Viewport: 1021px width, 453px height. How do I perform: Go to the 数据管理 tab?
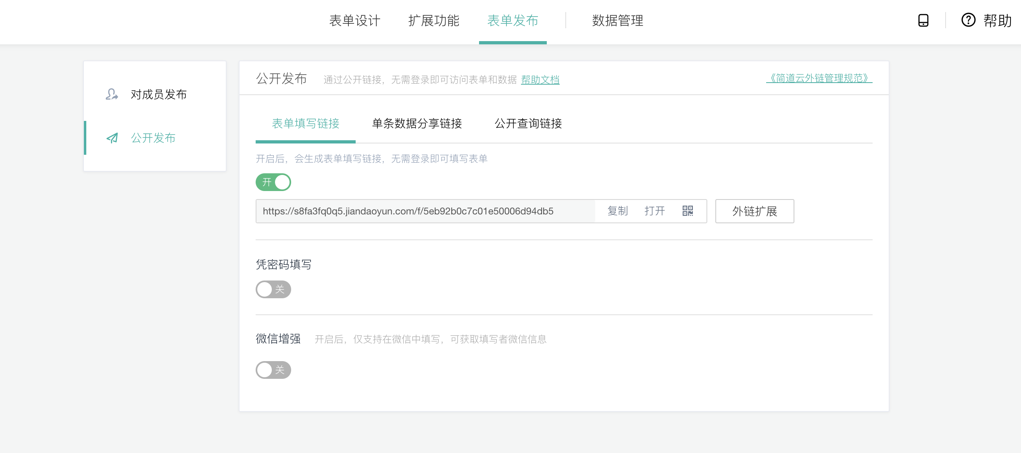pyautogui.click(x=617, y=21)
